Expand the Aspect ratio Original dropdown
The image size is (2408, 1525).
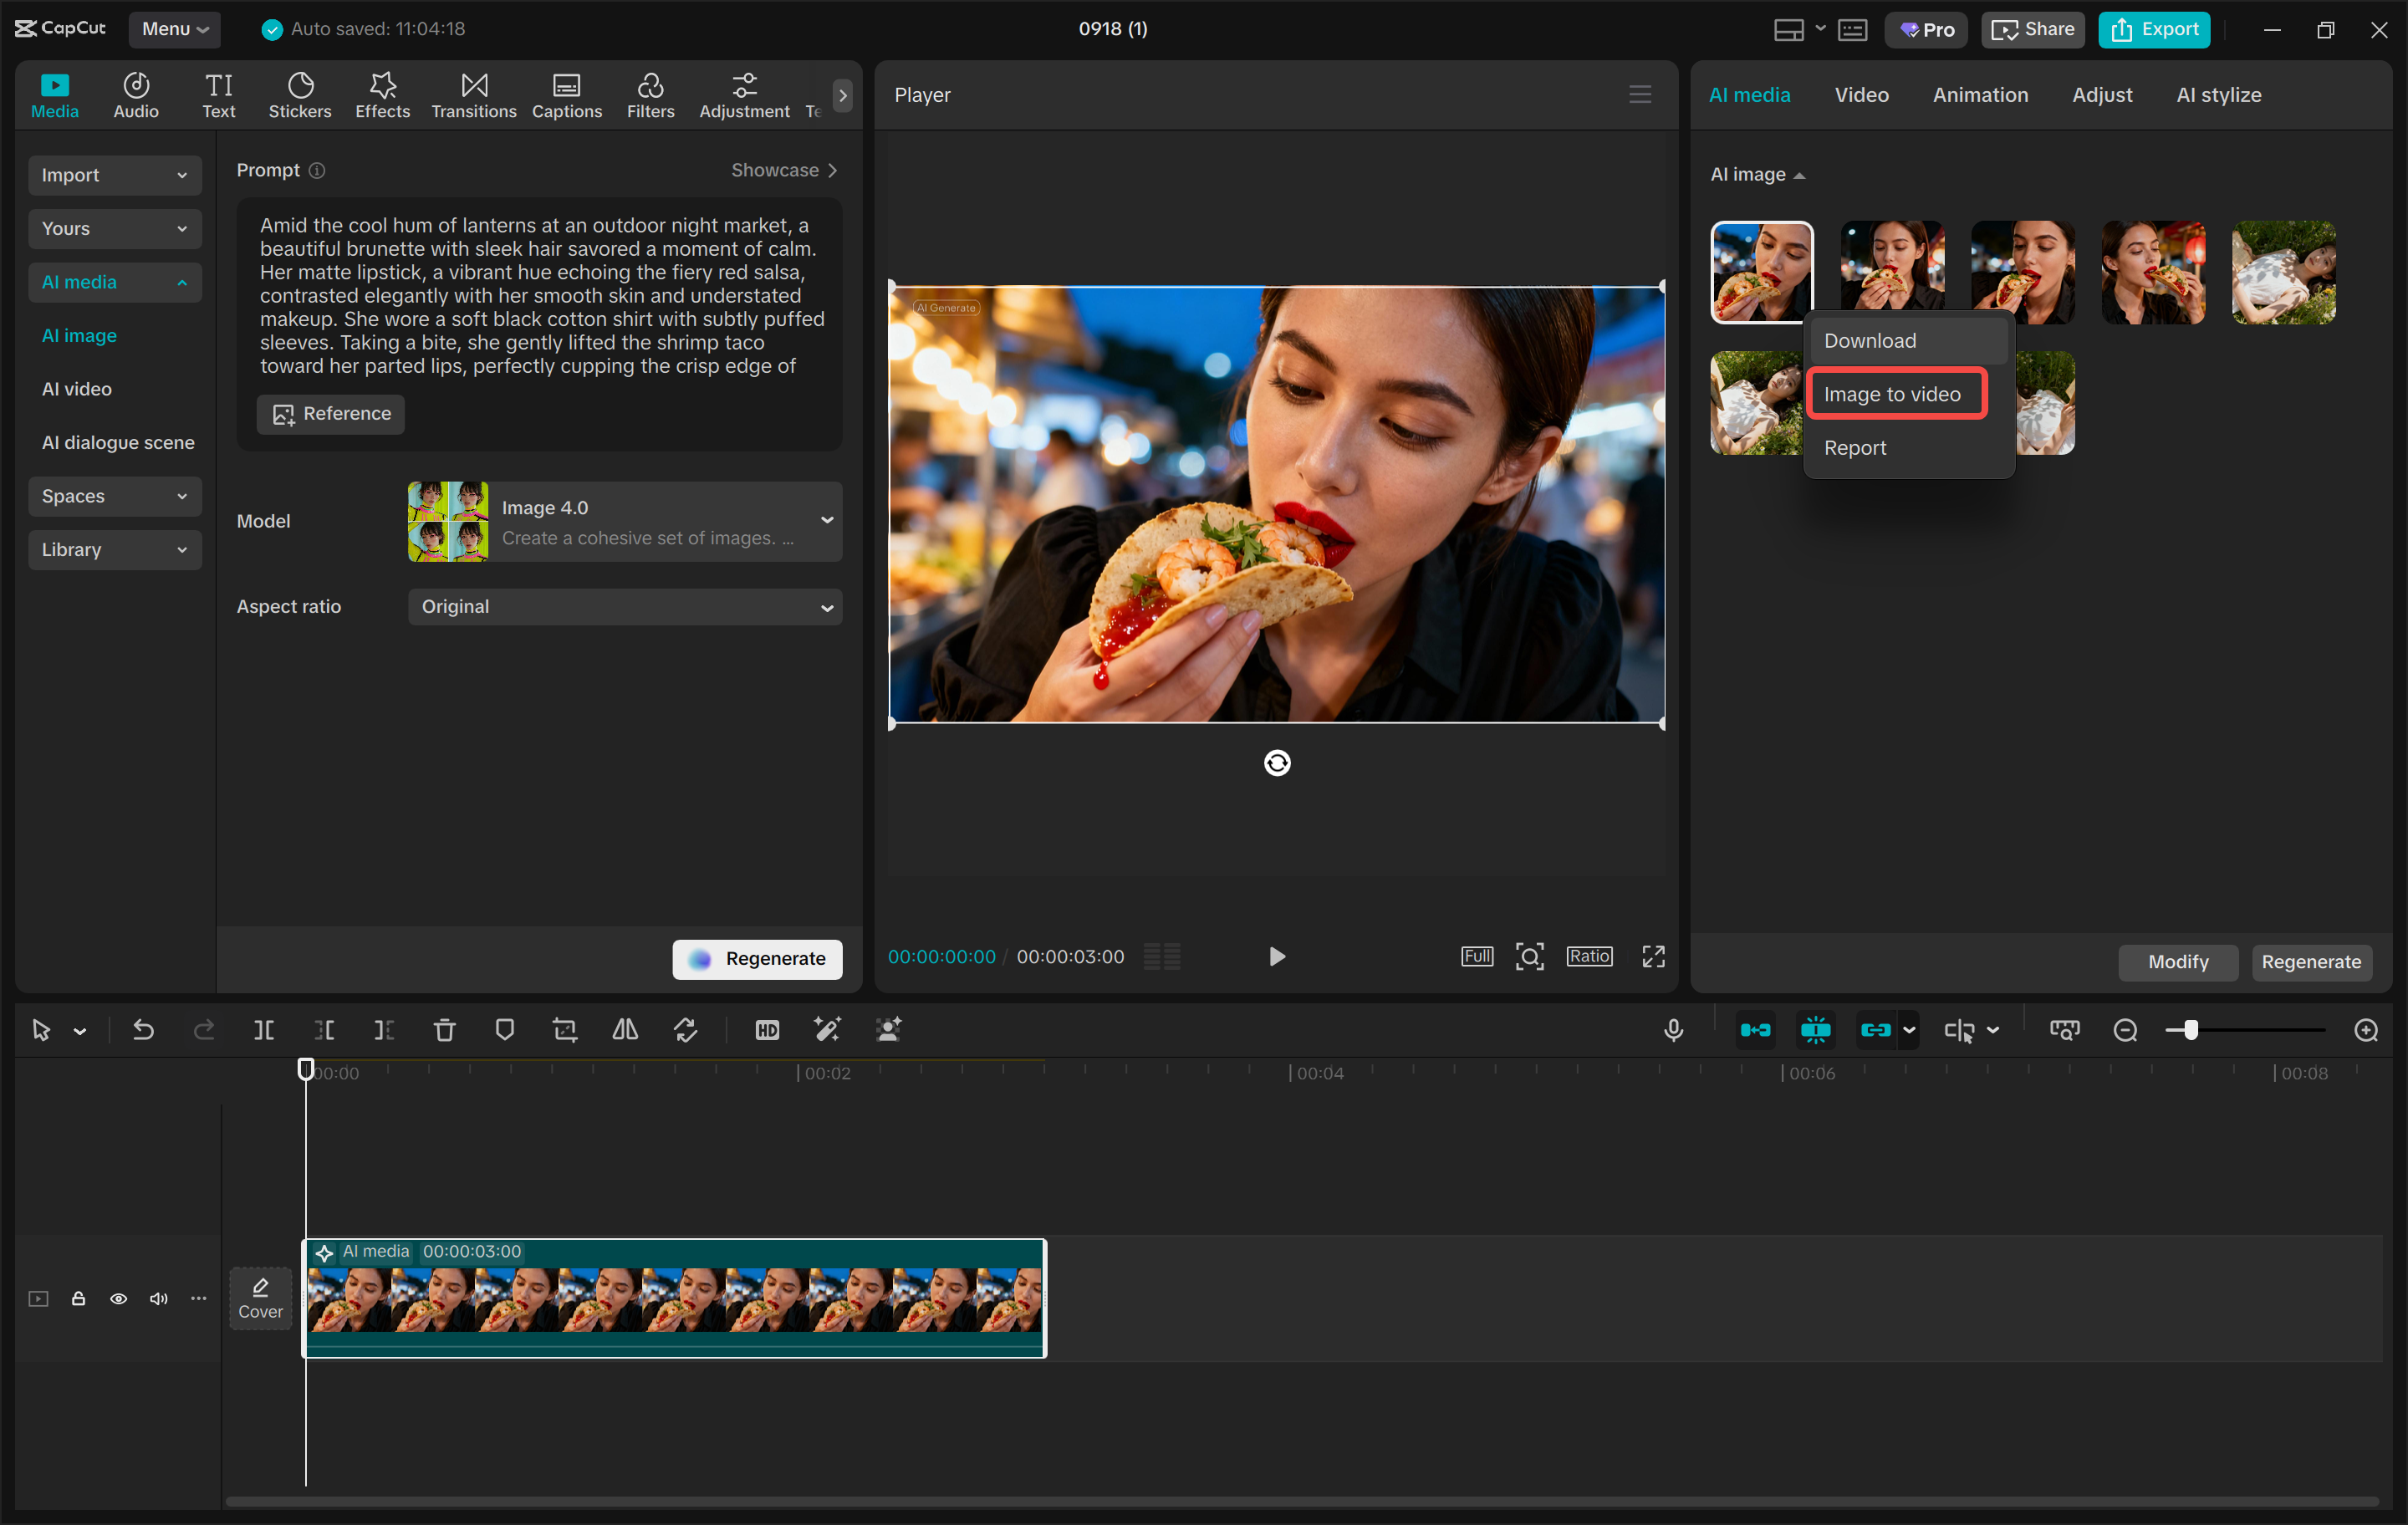tap(625, 606)
